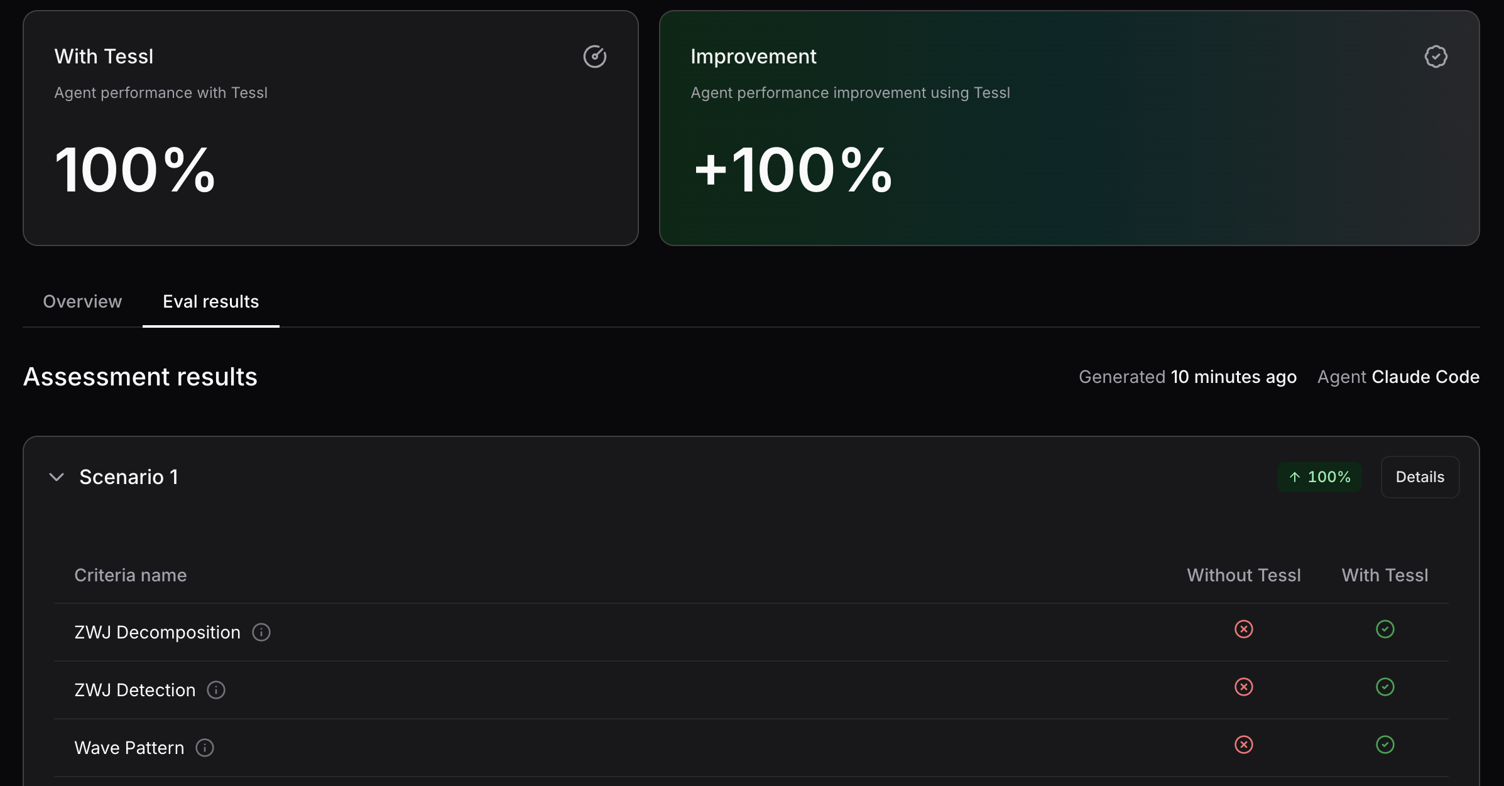1504x786 pixels.
Task: Switch to the Overview tab
Action: [x=82, y=302]
